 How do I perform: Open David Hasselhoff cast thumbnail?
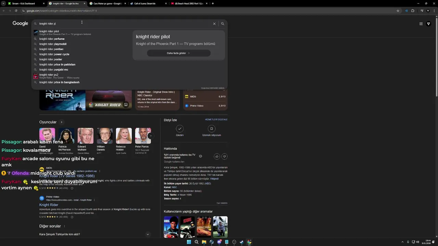pyautogui.click(x=47, y=136)
